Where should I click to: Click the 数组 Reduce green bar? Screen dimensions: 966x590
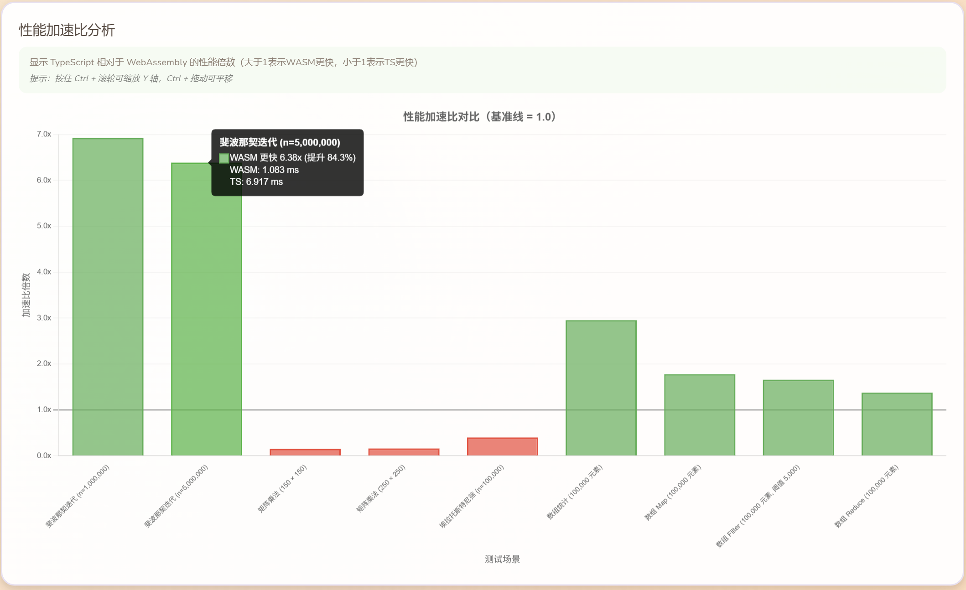[897, 424]
